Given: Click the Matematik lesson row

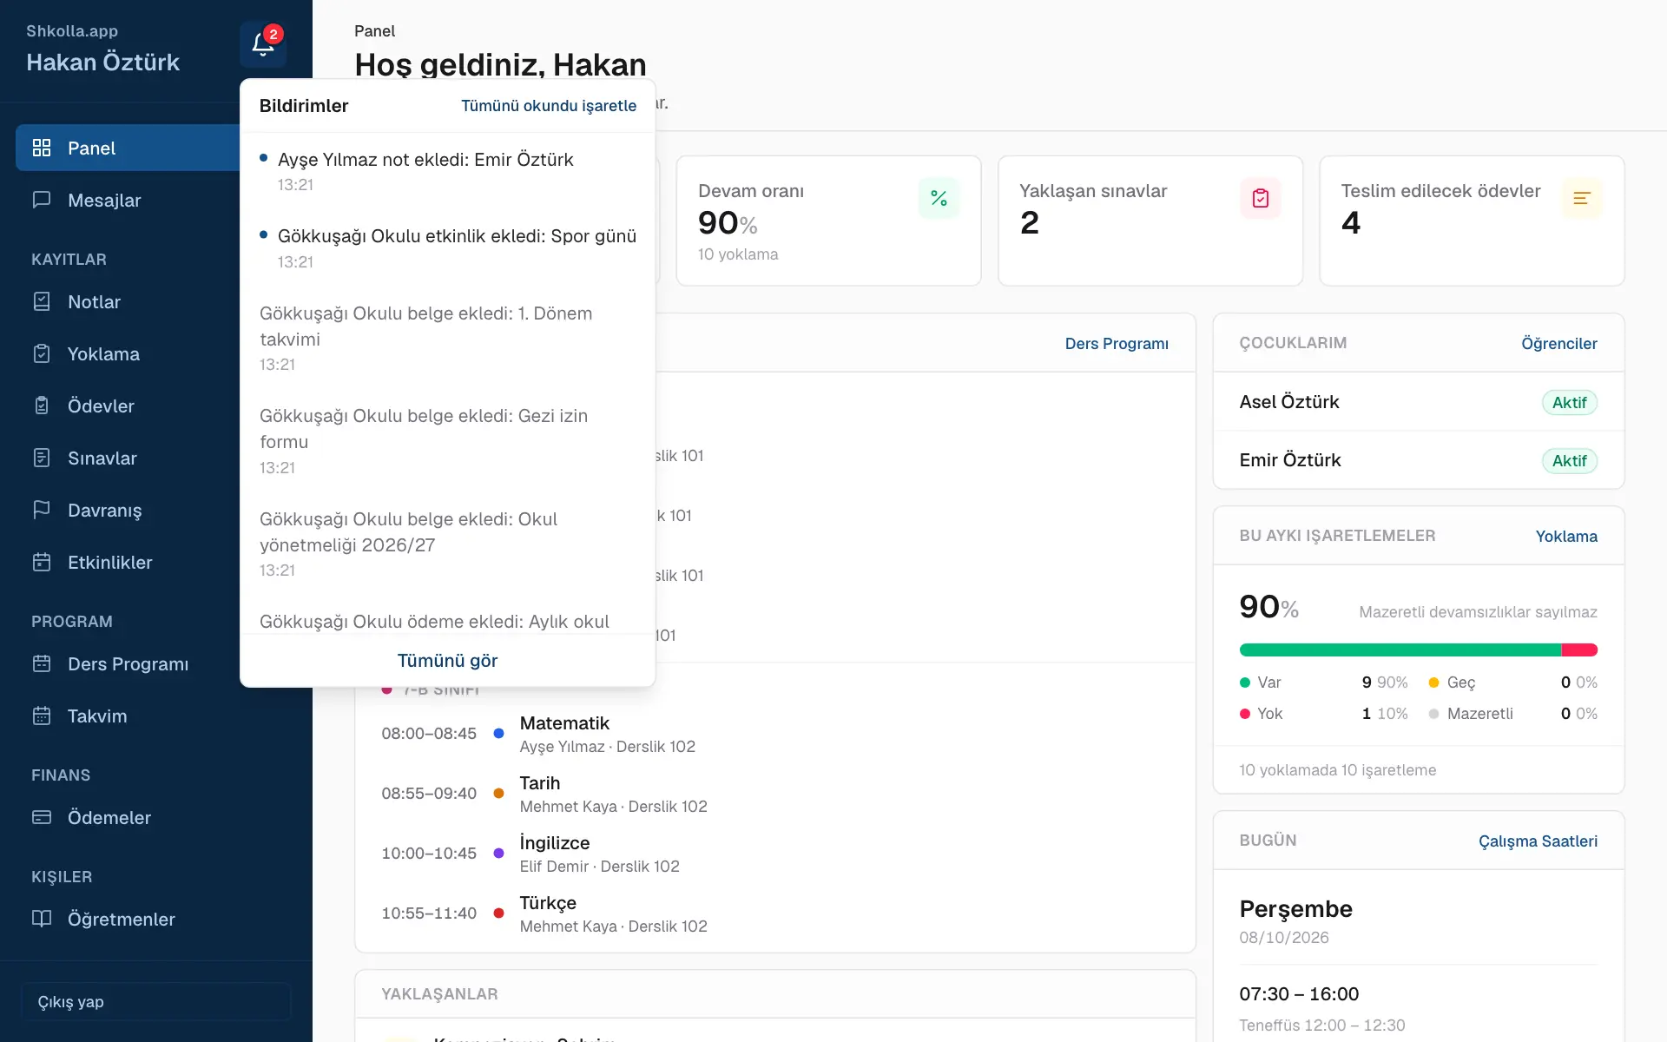Looking at the screenshot, I should pos(774,734).
